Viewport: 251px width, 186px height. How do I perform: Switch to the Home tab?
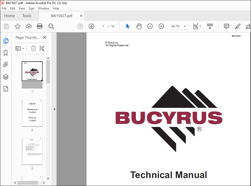[9, 16]
